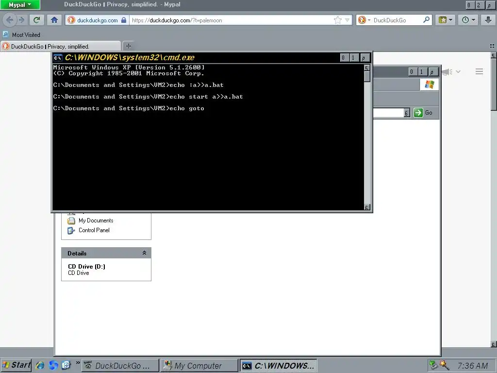Go back with Mypal's back arrow
Screen dimensions: 497x373
10,20
